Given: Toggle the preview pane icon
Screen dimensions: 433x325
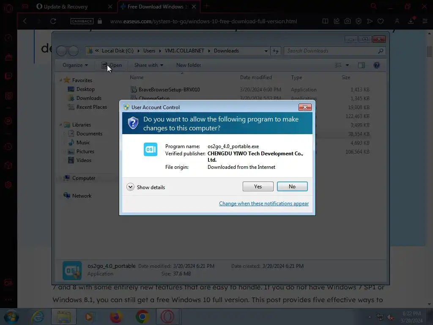Looking at the screenshot, I should (362, 65).
